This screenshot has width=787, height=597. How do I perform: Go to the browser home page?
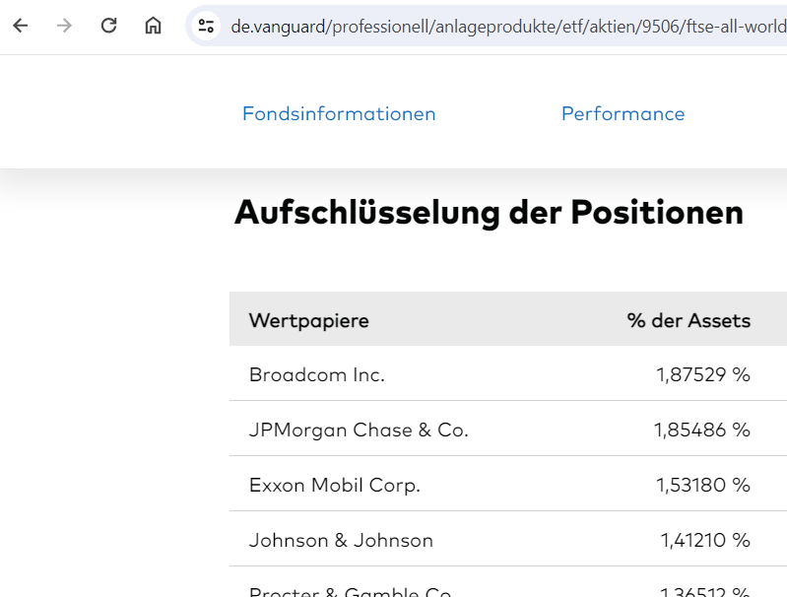tap(153, 26)
